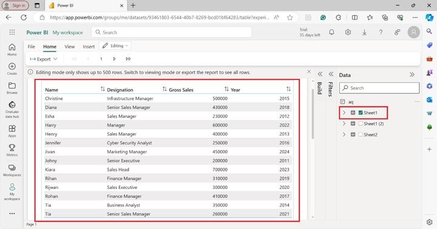Open the help question mark
Viewport: 437px width, 229px height.
click(381, 32)
